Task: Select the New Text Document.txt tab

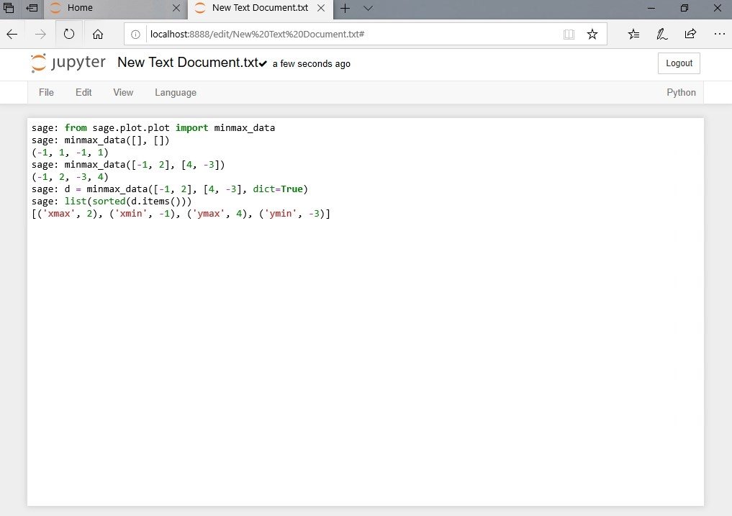Action: coord(261,9)
